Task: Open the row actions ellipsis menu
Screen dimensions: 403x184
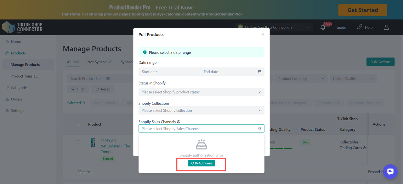Action: click(376, 142)
